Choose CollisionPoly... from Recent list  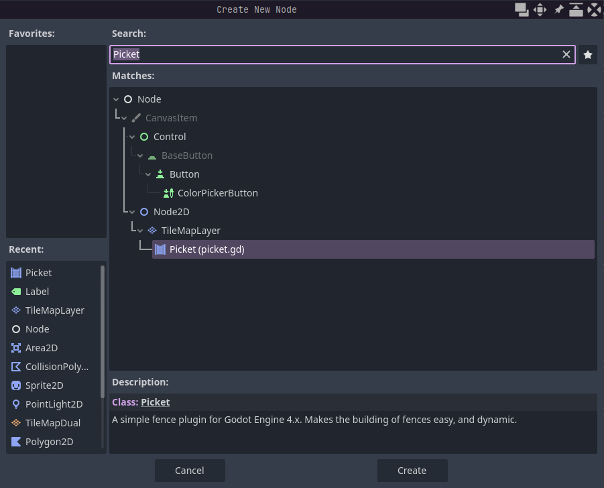point(57,367)
